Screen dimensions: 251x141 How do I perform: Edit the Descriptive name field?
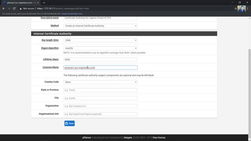(100, 18)
